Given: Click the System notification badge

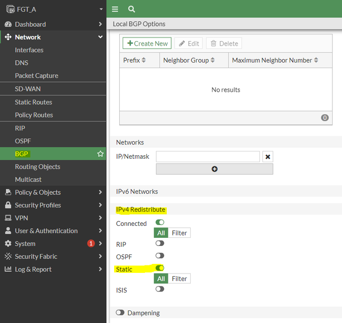Looking at the screenshot, I should point(91,243).
